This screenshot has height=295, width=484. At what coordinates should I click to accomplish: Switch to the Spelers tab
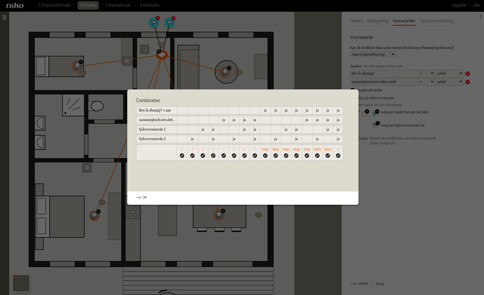pos(356,21)
